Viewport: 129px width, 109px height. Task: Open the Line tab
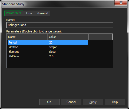coord(29,13)
